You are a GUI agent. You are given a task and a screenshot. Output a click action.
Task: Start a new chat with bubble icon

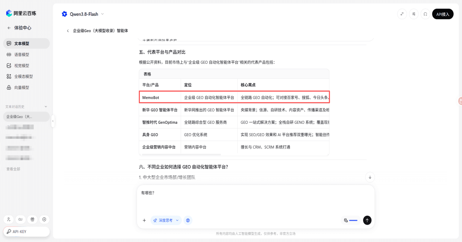tap(425, 14)
